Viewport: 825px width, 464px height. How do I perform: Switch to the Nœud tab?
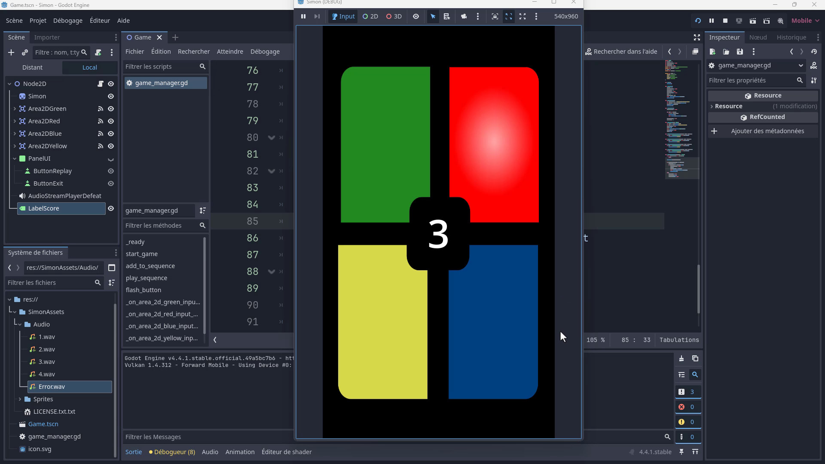758,37
